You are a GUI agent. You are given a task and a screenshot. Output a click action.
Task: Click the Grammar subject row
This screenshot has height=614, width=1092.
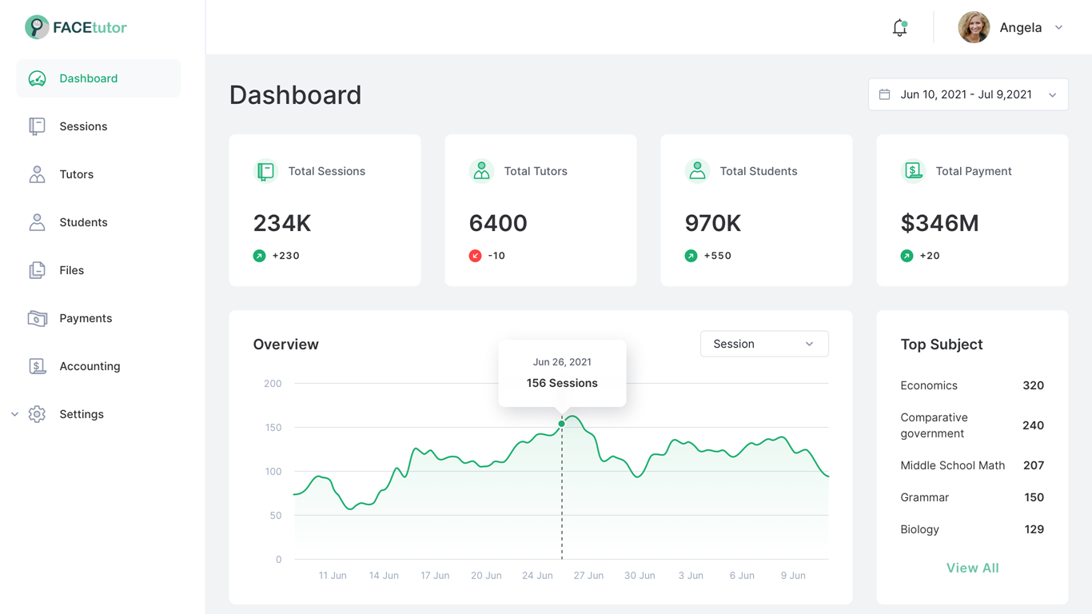[972, 497]
